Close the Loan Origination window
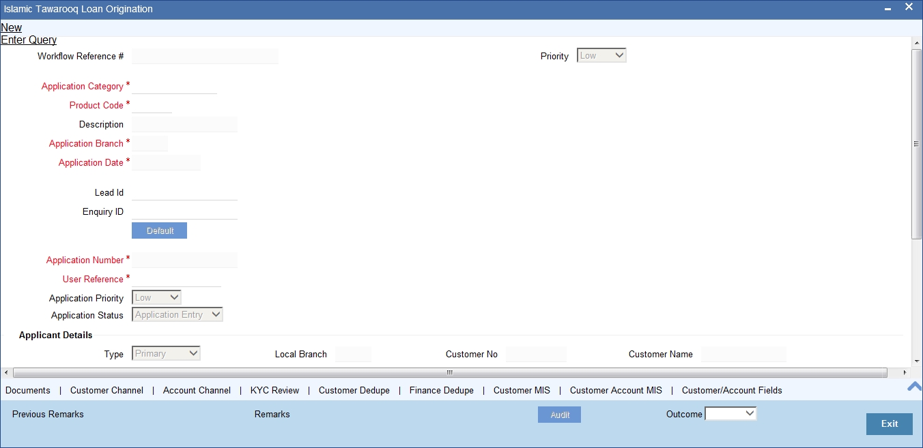Image resolution: width=923 pixels, height=448 pixels. (x=909, y=8)
